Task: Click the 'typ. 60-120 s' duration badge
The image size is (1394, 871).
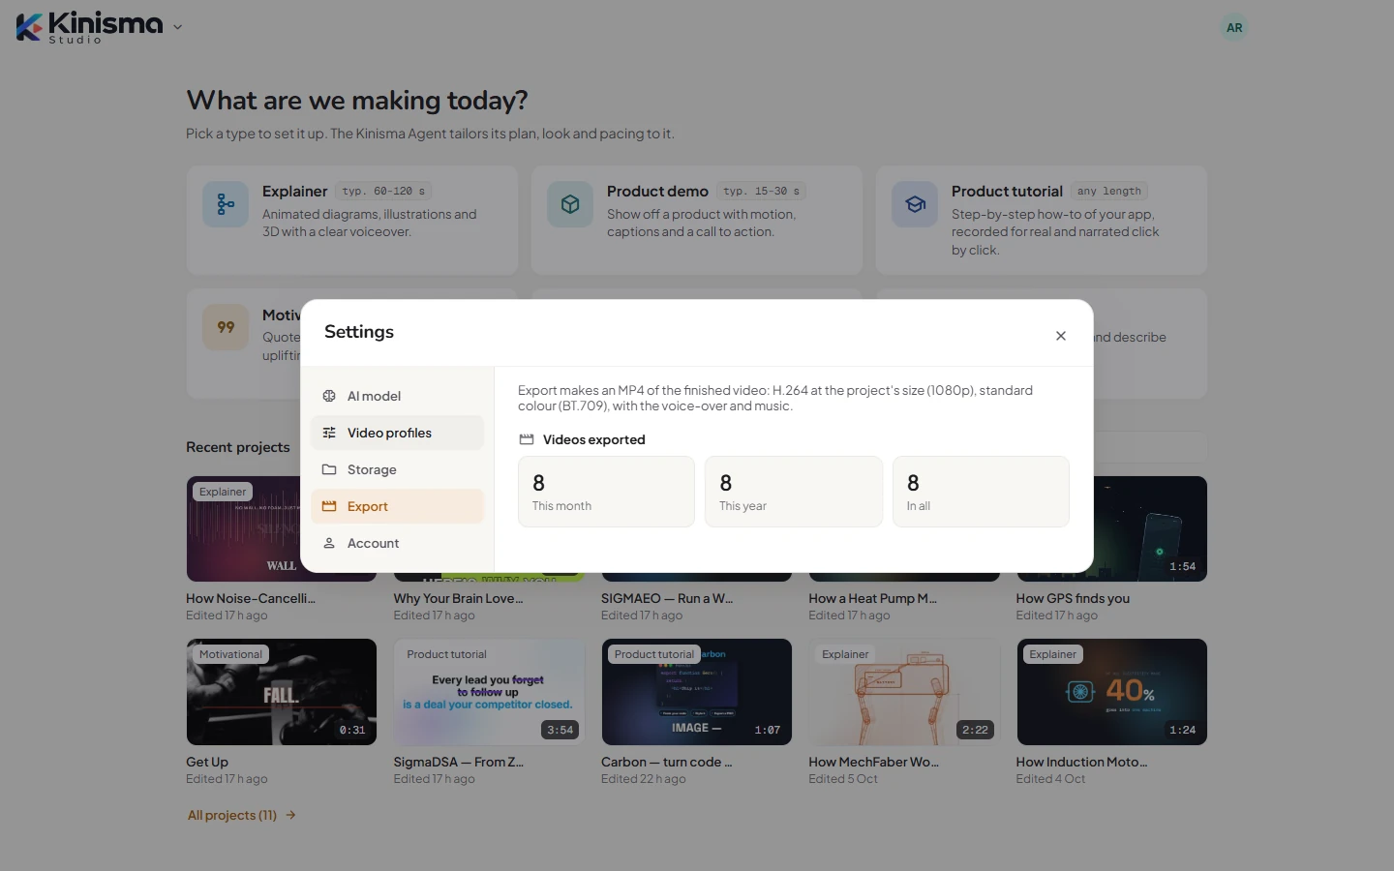Action: 384,192
